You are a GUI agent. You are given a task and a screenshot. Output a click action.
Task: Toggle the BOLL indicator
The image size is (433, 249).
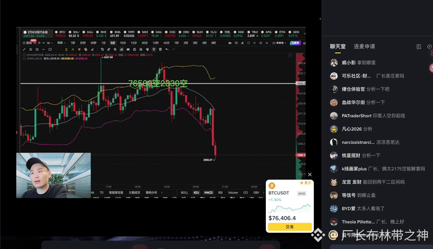coord(184,193)
